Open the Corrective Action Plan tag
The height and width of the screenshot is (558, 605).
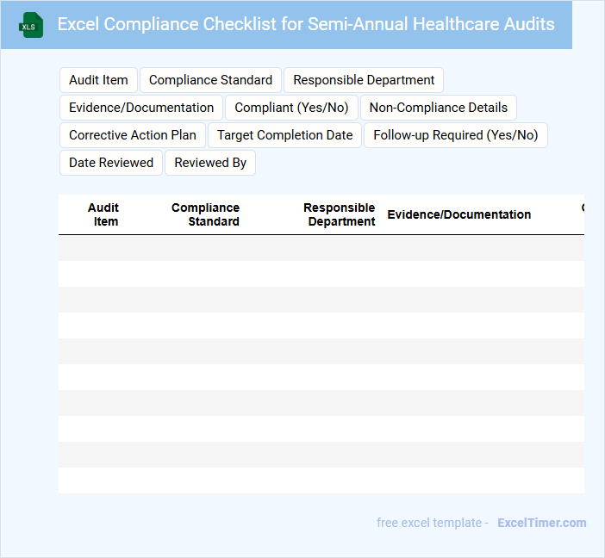click(x=133, y=135)
